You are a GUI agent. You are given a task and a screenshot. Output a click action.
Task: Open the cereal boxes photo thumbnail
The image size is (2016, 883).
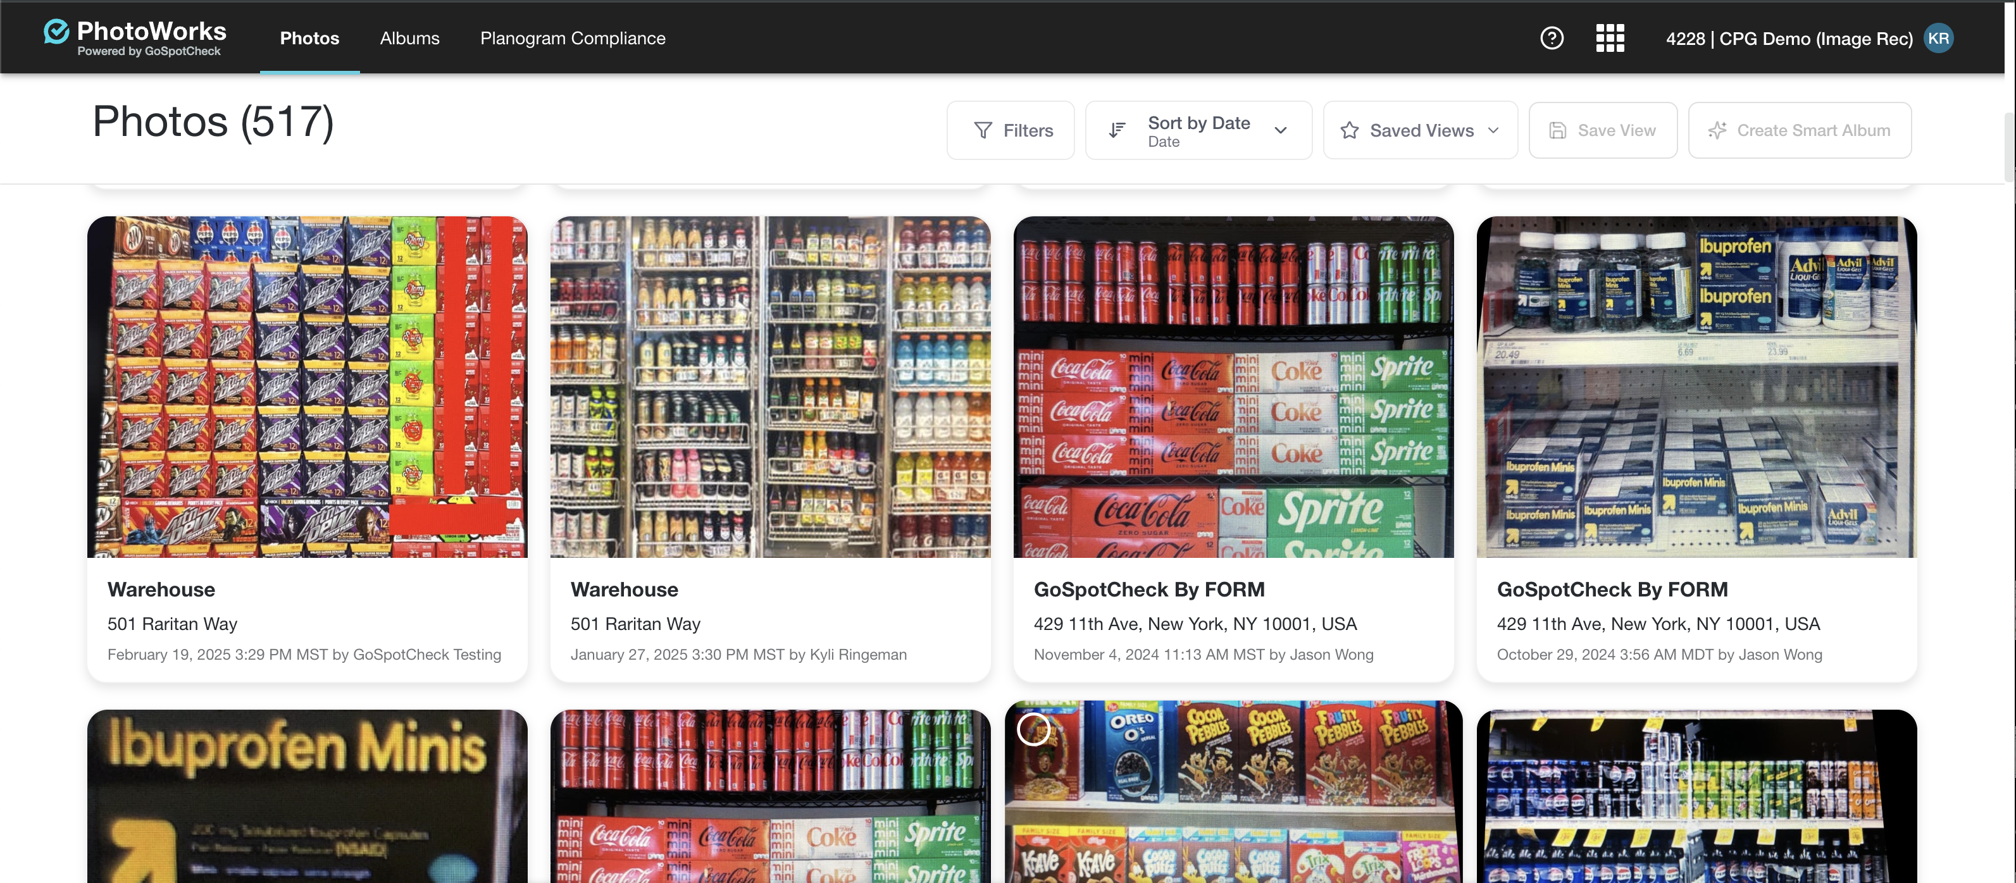click(x=1233, y=791)
